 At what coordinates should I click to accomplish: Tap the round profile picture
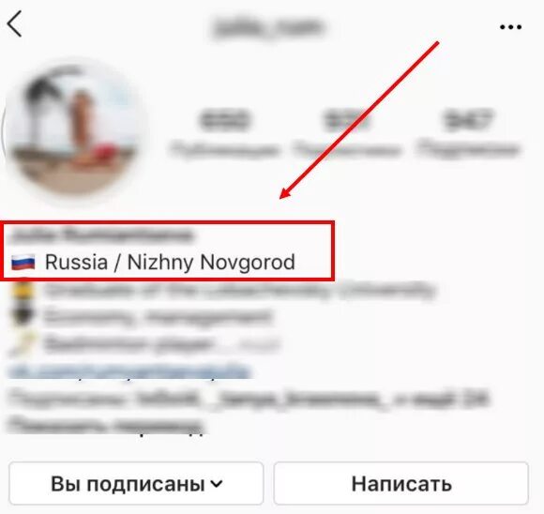click(x=74, y=131)
